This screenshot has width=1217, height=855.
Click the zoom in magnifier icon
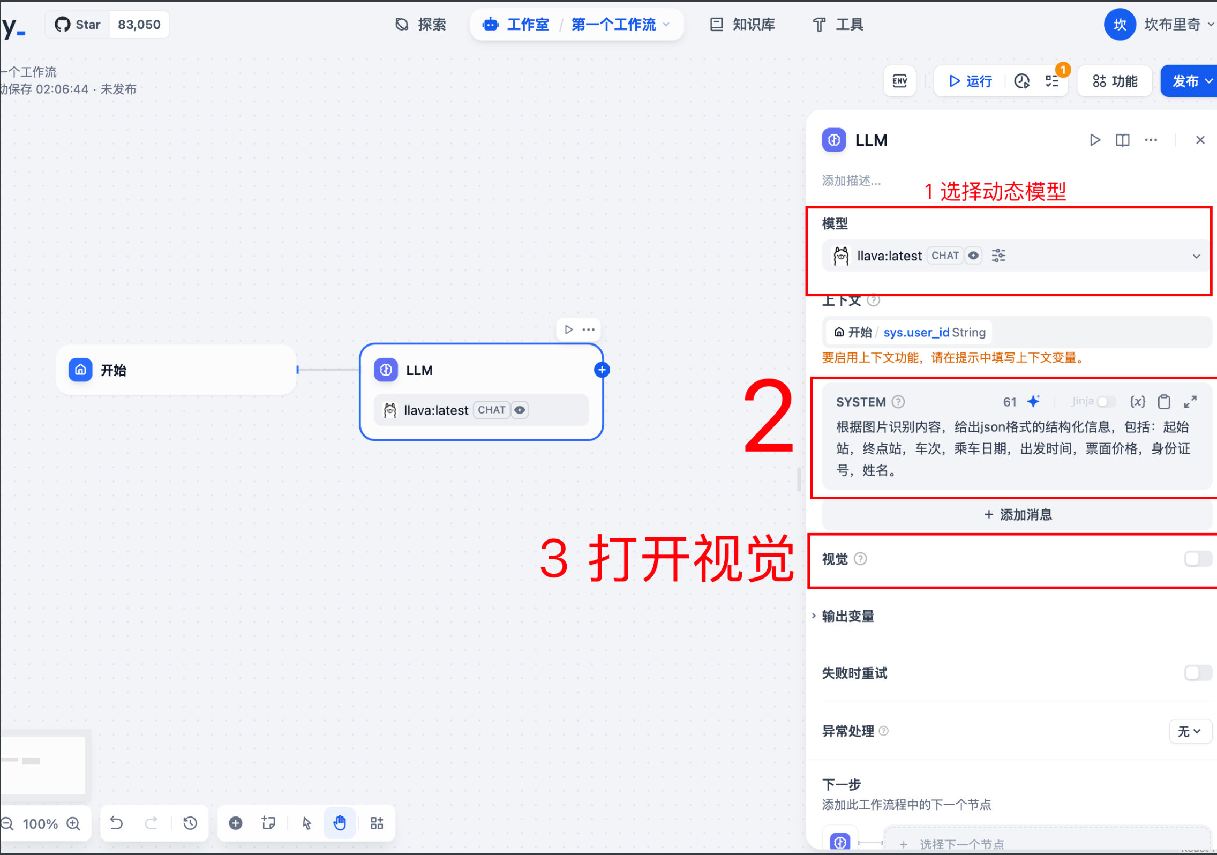[x=73, y=823]
